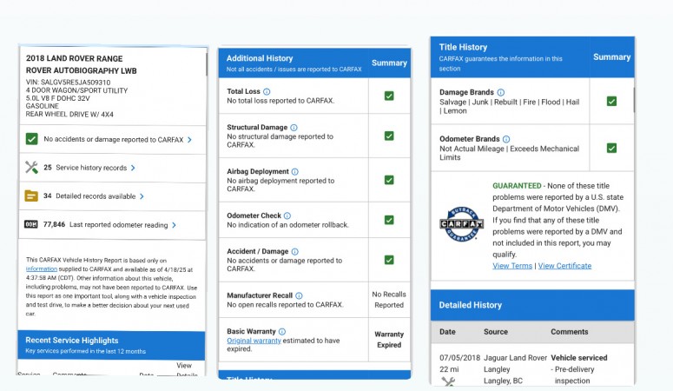673x391 pixels.
Task: Click the Airbag Deployment info icon
Action: [294, 172]
